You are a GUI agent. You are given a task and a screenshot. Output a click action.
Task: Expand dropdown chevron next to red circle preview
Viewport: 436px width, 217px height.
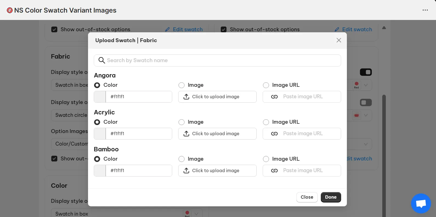tap(366, 115)
